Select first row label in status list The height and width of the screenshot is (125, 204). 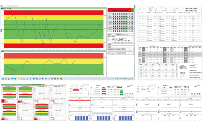coord(110,14)
